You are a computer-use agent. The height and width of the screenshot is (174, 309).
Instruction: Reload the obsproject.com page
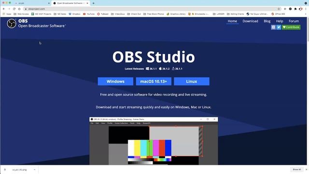point(14,9)
